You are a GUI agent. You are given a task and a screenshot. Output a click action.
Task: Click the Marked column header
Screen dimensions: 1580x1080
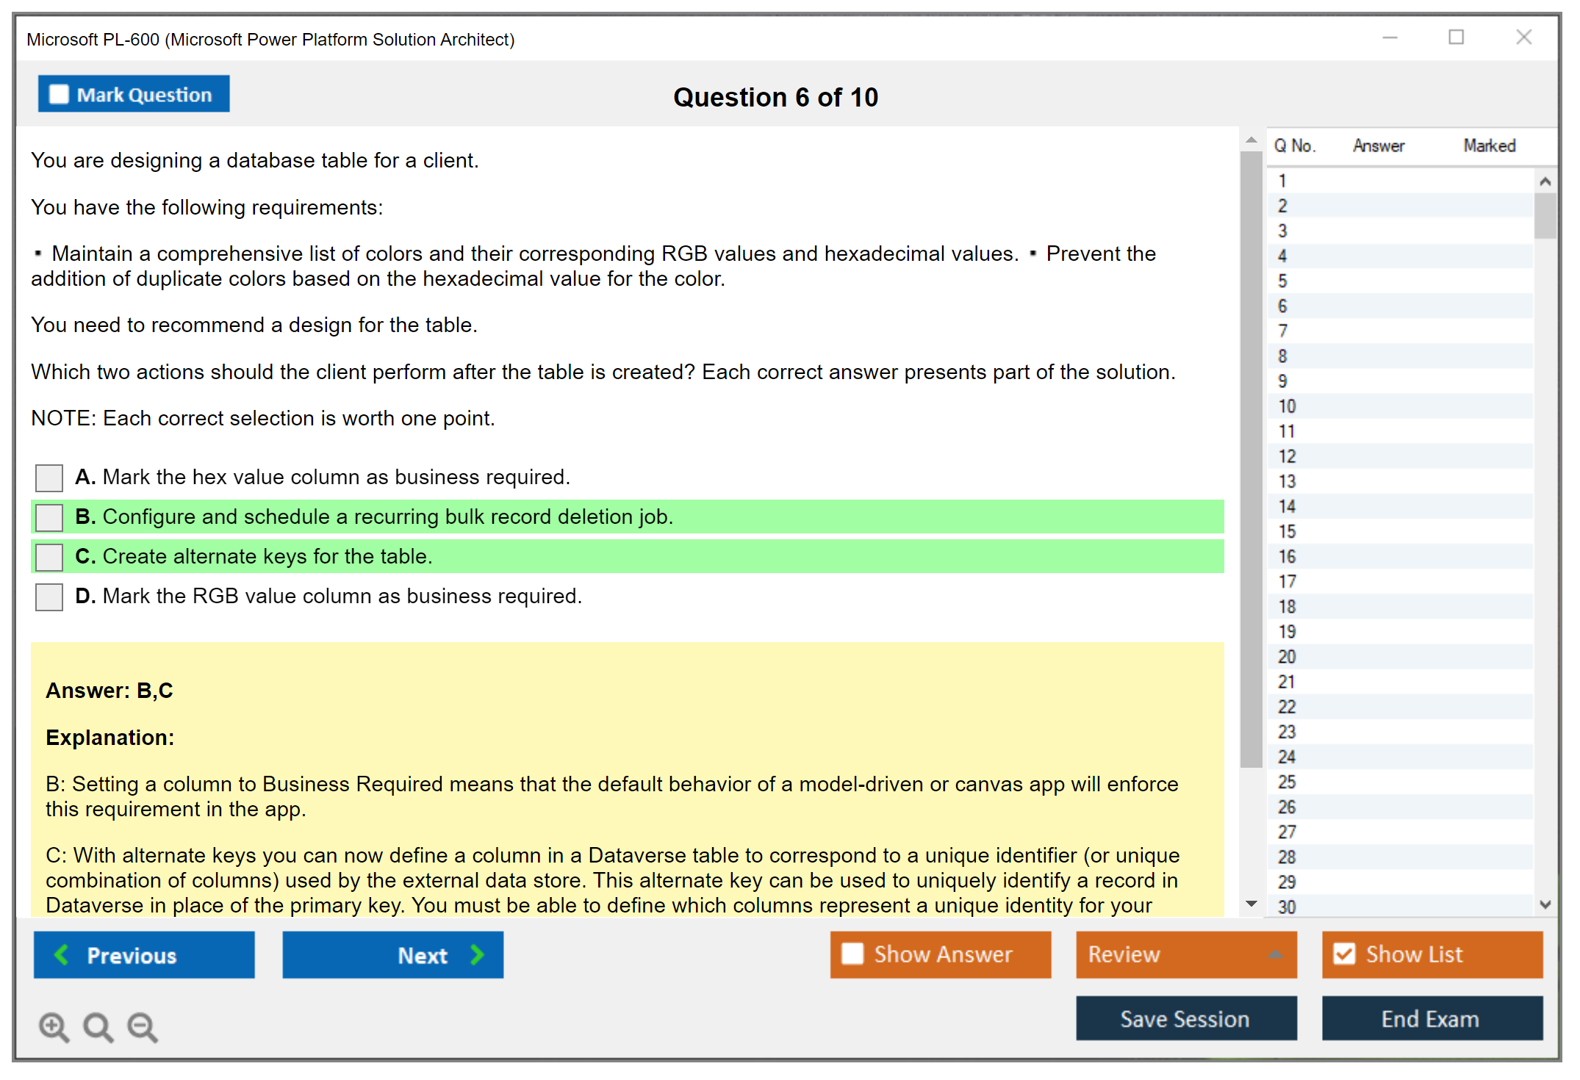click(x=1489, y=145)
